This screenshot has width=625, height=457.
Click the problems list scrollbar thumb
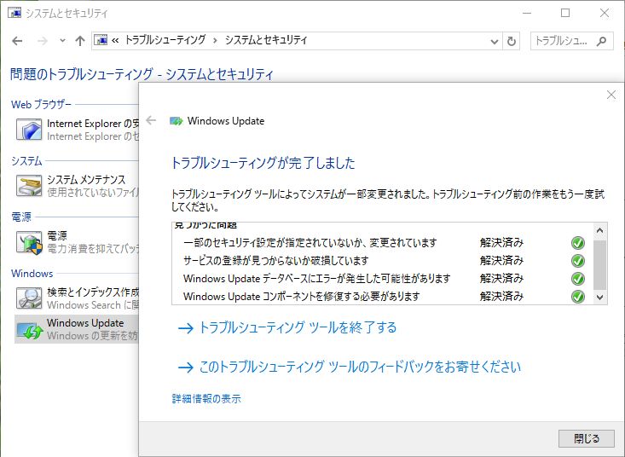click(600, 265)
